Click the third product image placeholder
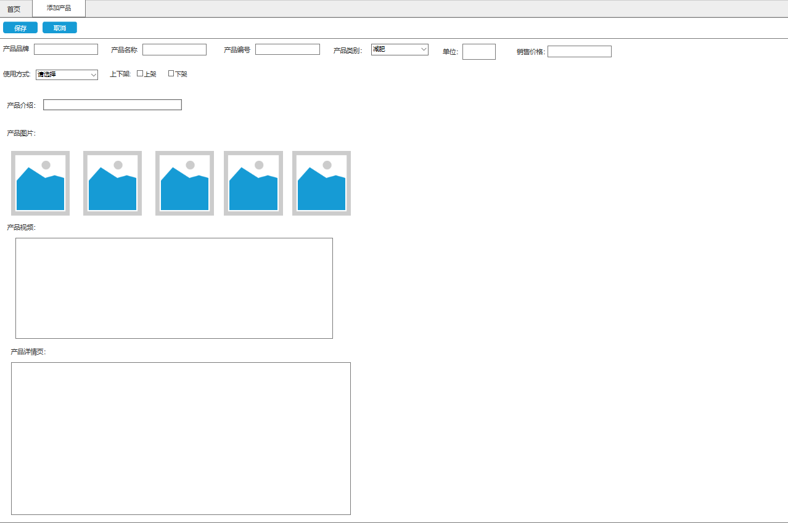 tap(184, 184)
